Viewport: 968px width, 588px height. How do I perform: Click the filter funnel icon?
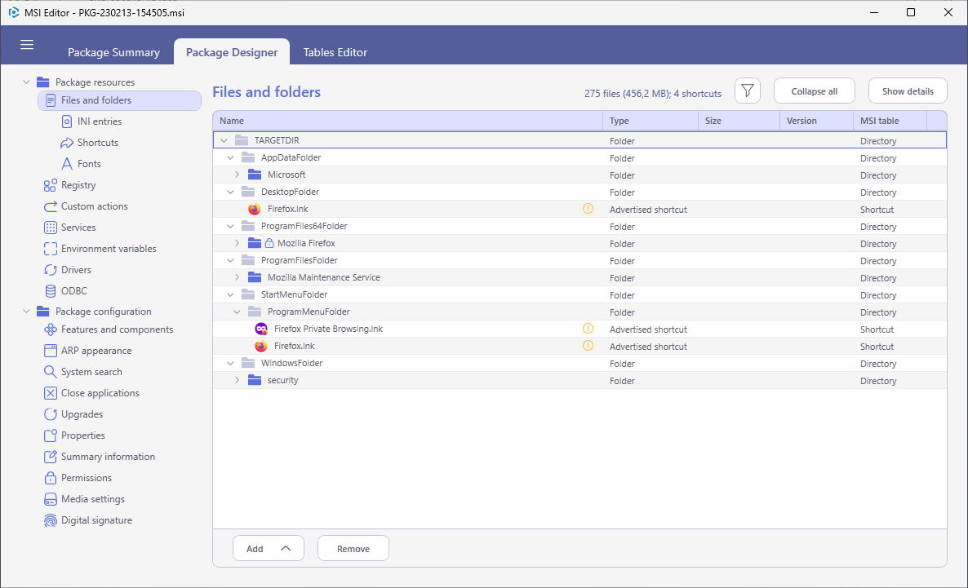click(x=747, y=91)
